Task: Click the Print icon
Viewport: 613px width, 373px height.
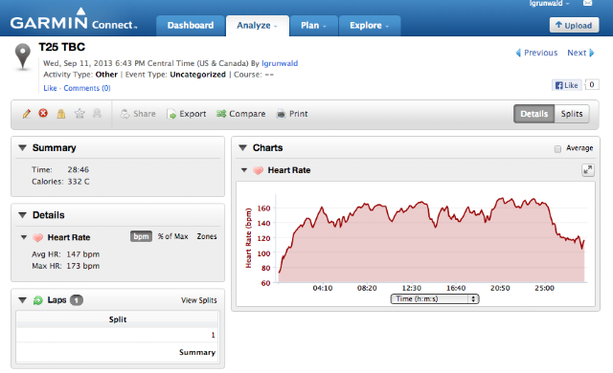Action: point(281,114)
